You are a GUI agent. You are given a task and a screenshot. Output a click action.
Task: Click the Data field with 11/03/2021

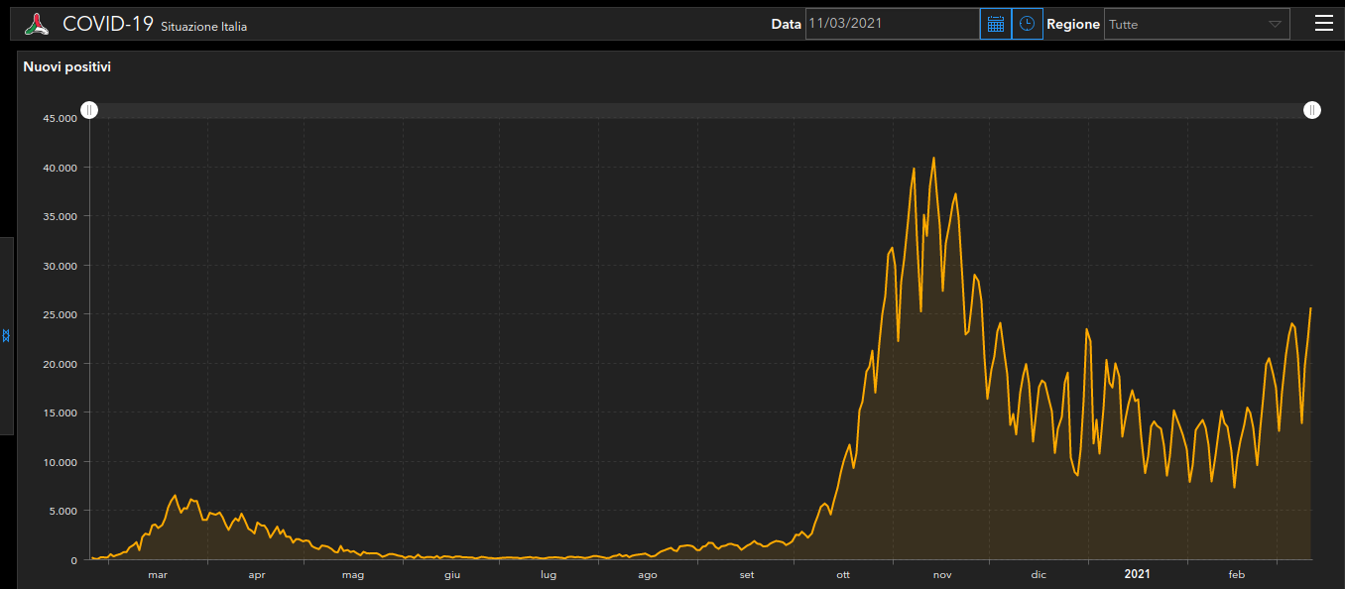pyautogui.click(x=892, y=24)
